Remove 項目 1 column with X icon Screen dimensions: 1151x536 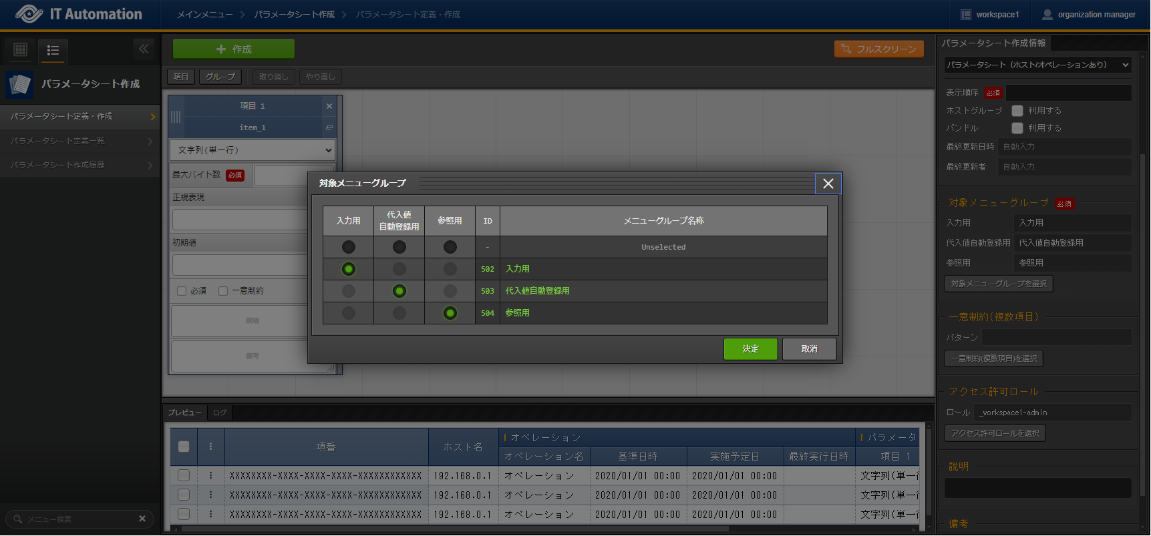pyautogui.click(x=329, y=106)
